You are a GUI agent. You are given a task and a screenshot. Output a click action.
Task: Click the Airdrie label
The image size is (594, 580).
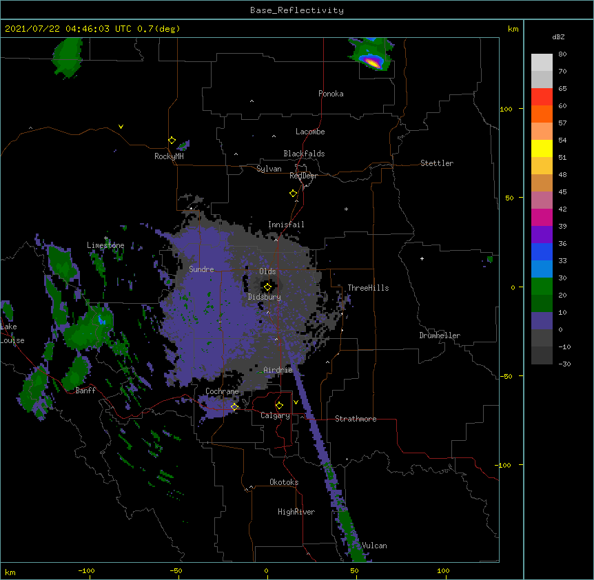278,370
